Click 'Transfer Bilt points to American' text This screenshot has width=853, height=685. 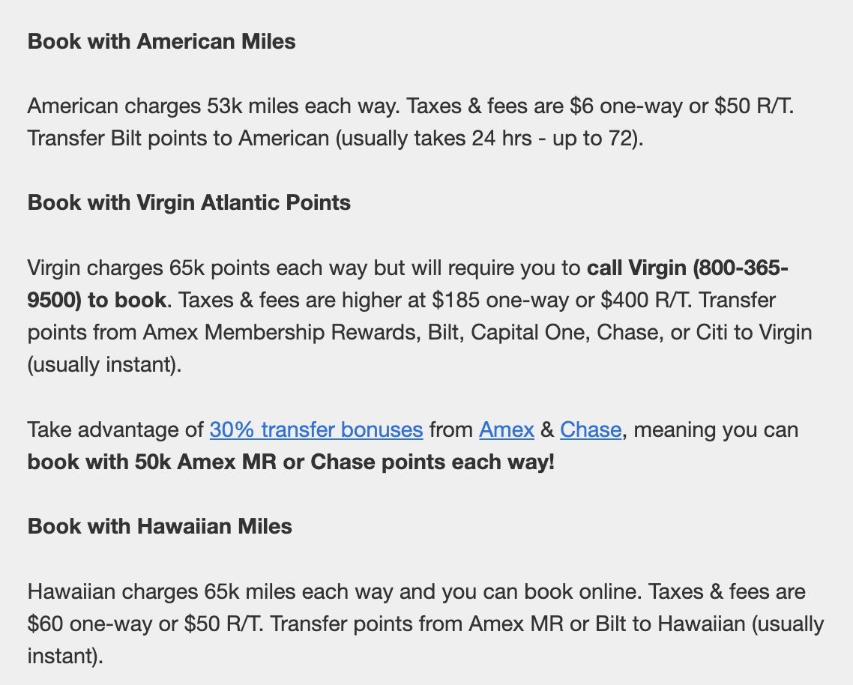pos(178,139)
